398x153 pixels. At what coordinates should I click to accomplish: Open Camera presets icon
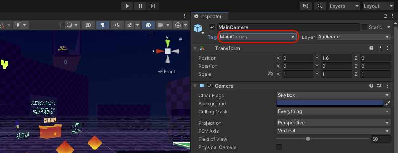point(379,86)
